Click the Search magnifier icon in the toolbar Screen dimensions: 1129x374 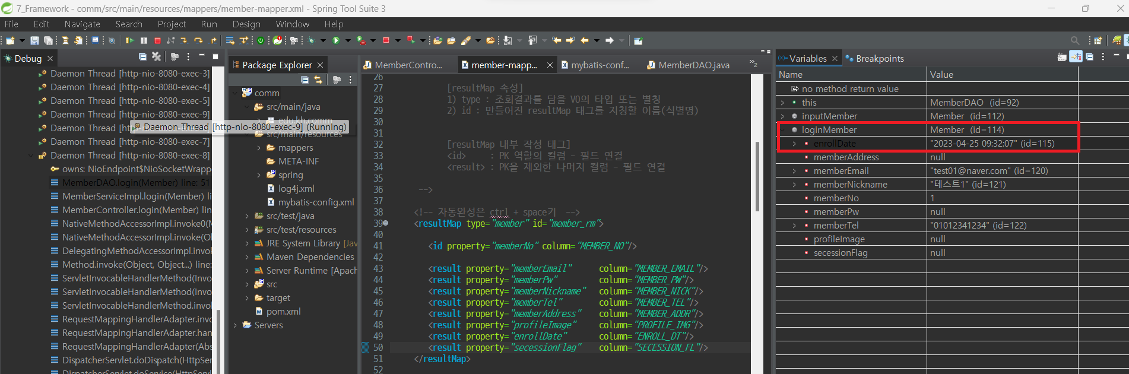coord(1075,40)
